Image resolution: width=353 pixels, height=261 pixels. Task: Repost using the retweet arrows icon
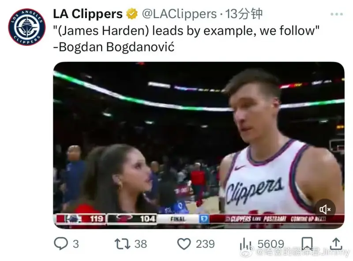pyautogui.click(x=123, y=244)
